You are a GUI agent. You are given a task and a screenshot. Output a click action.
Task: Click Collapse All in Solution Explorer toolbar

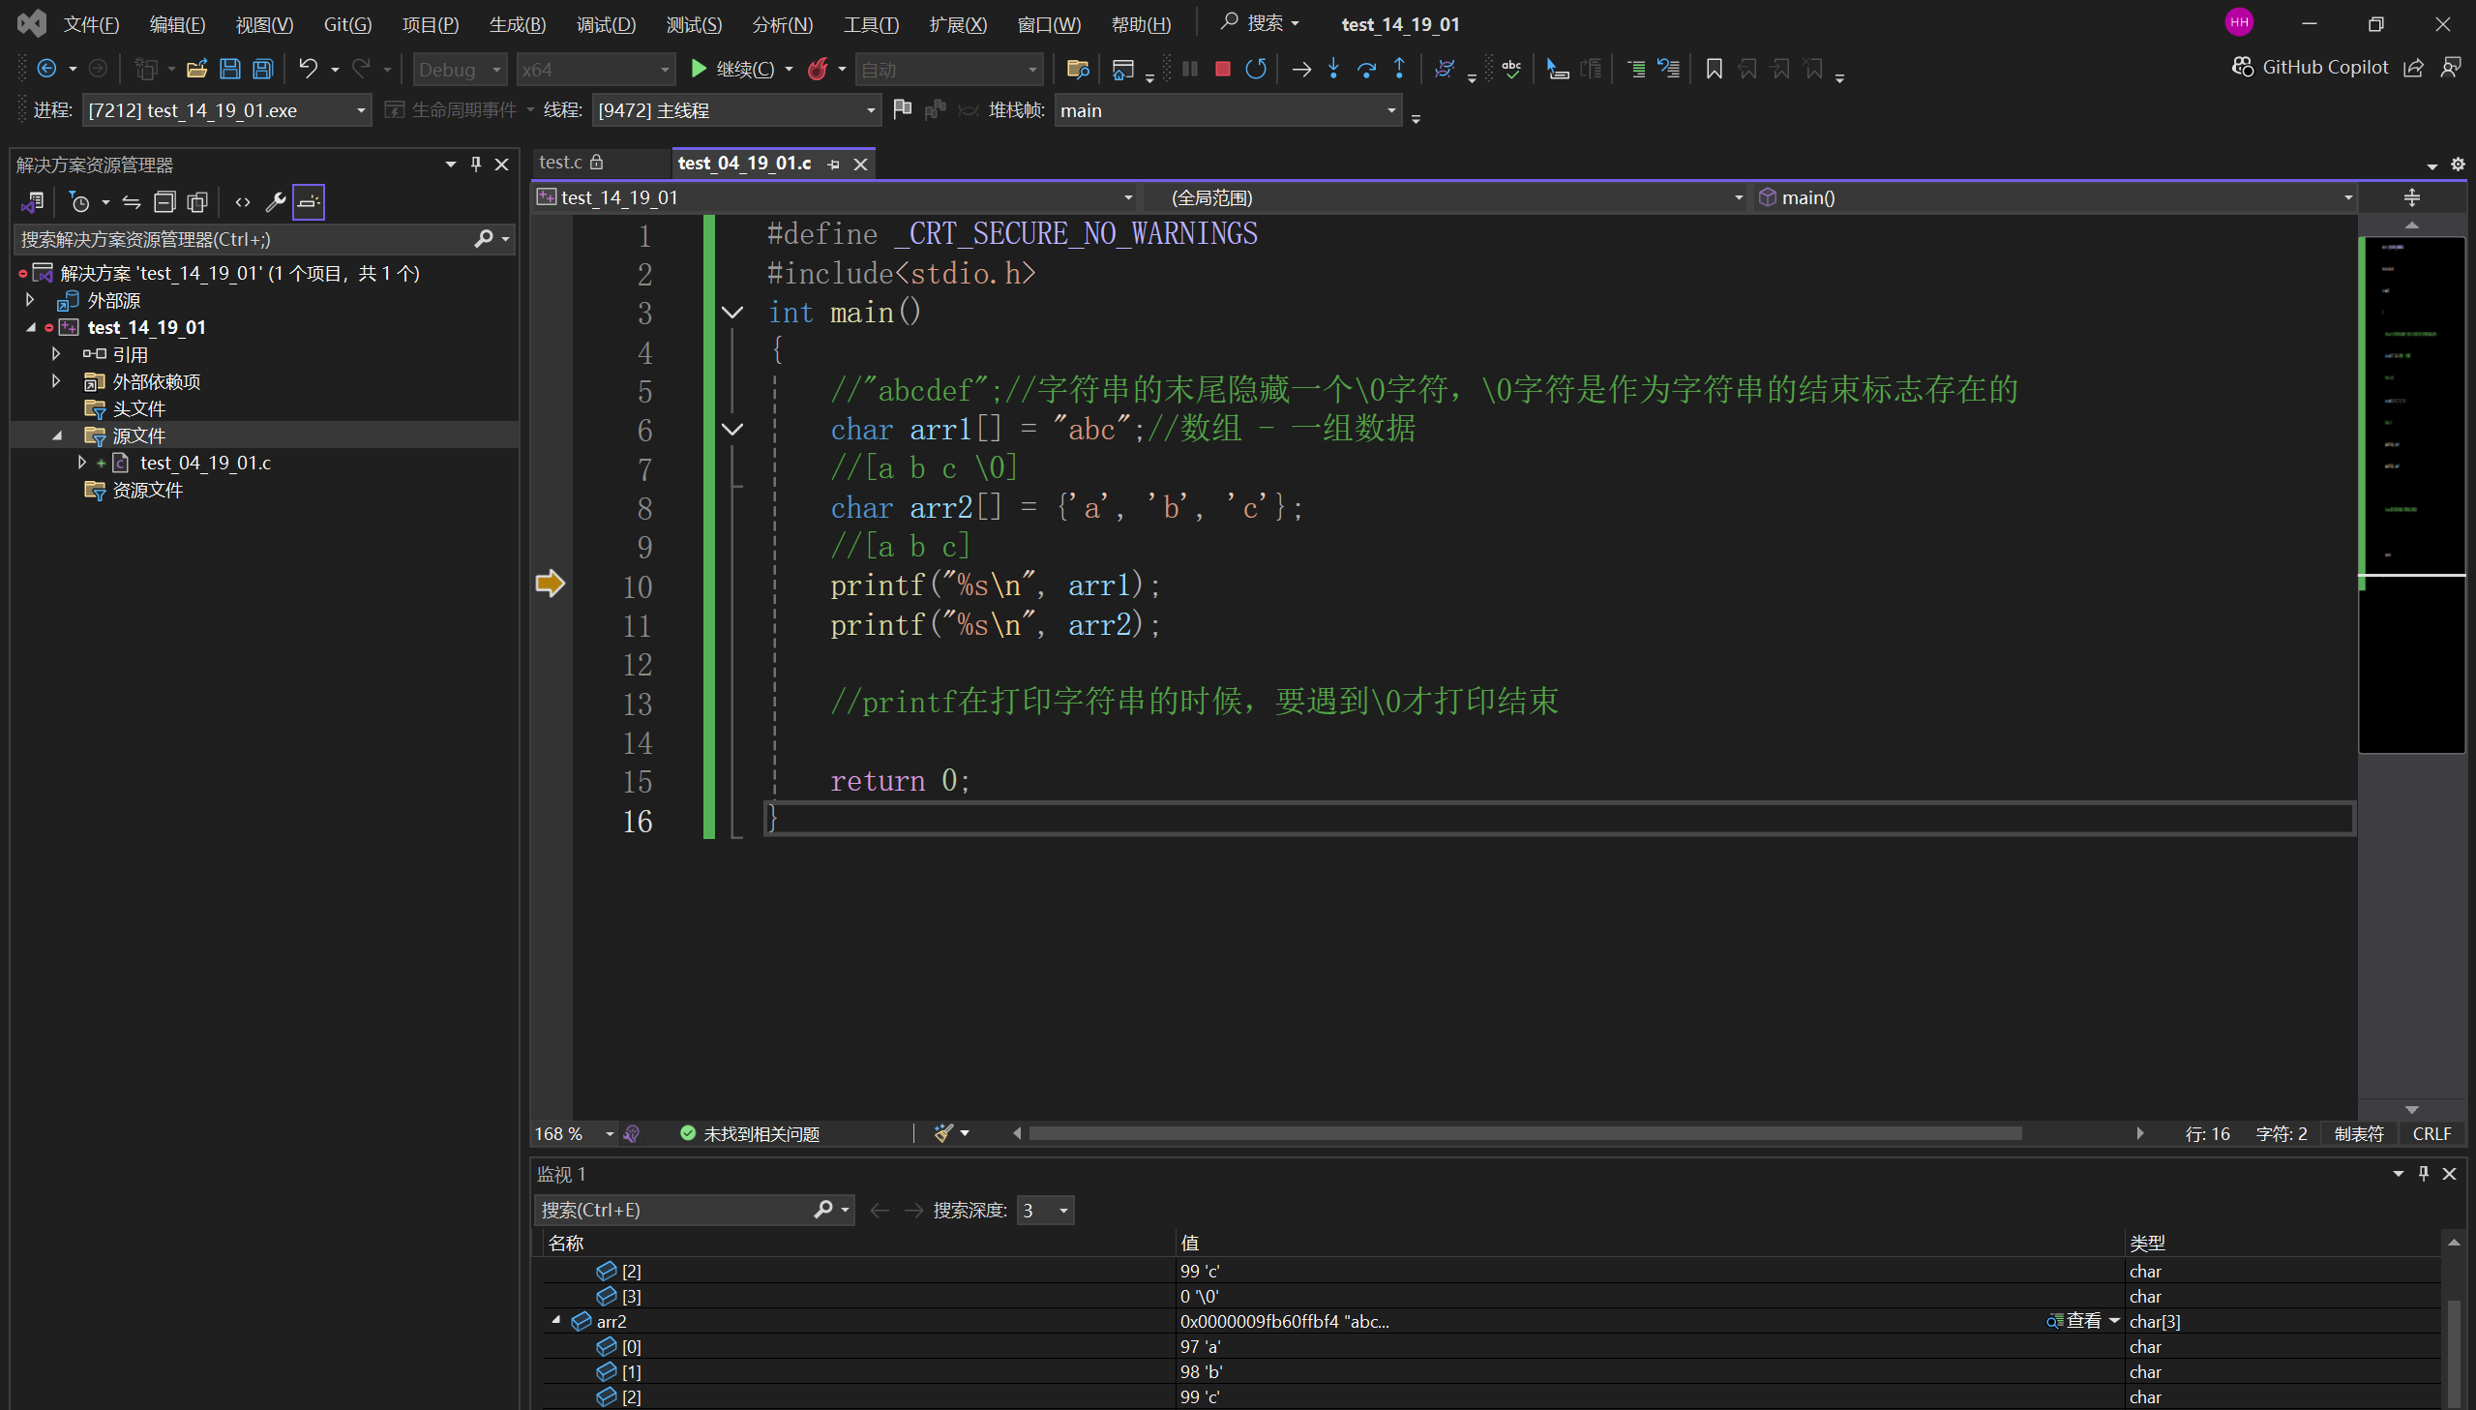point(164,202)
